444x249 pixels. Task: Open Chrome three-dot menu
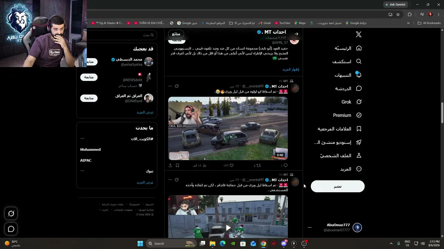pos(438,15)
